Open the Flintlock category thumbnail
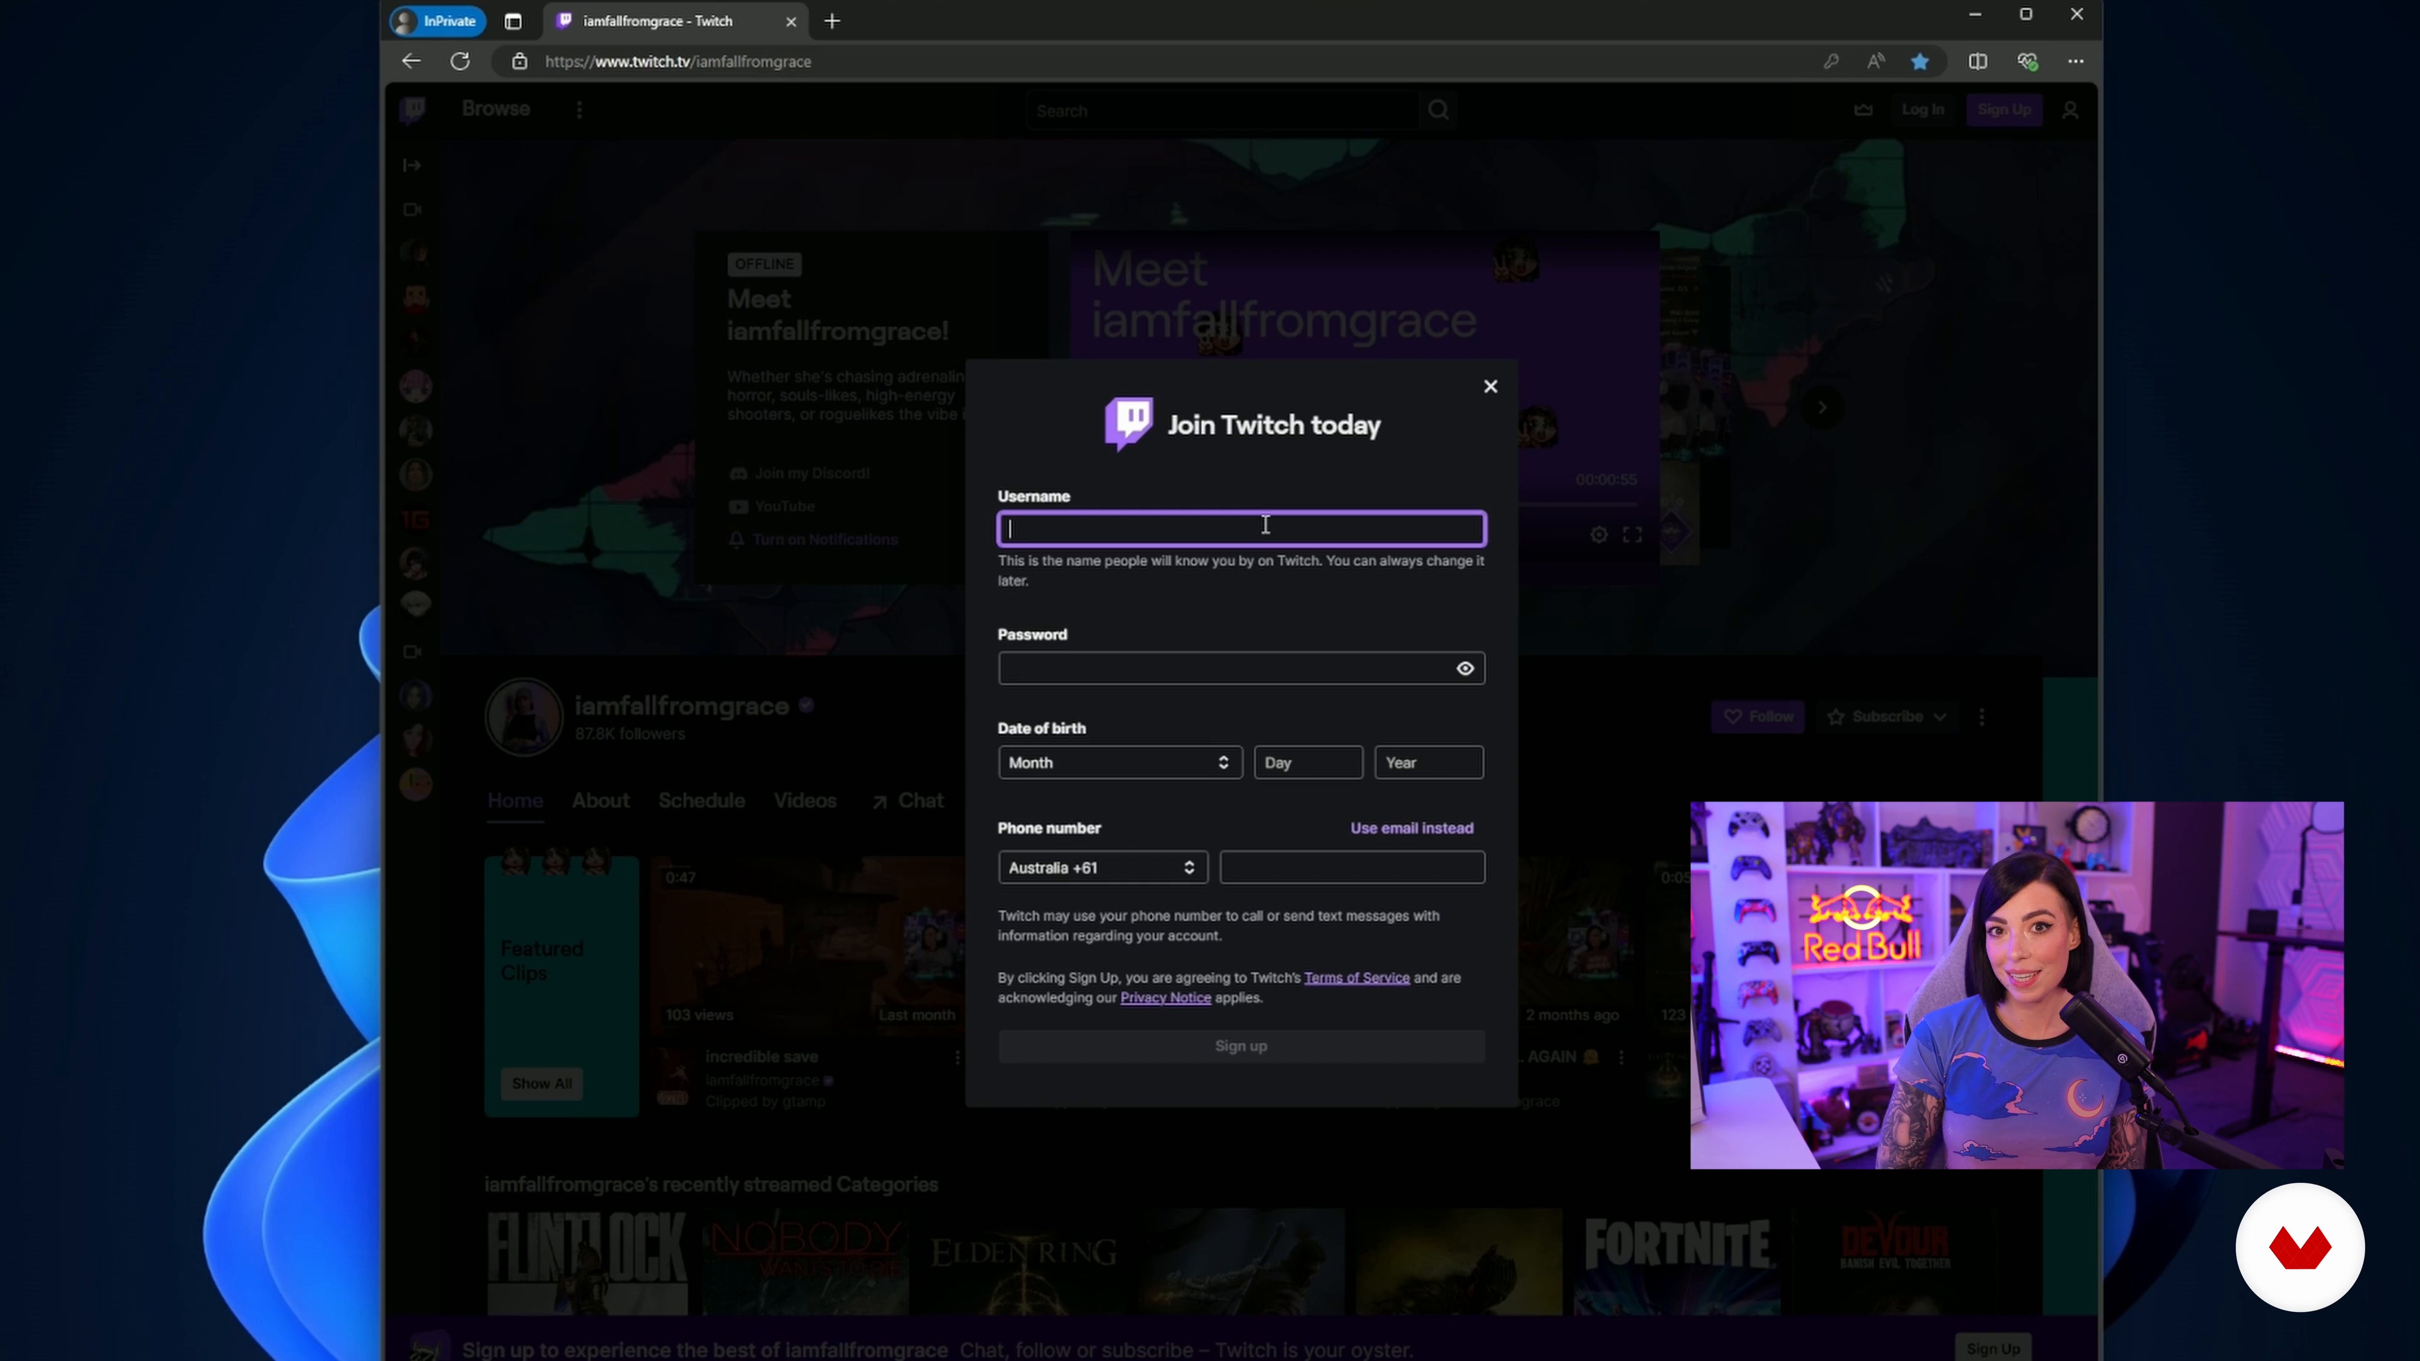This screenshot has height=1361, width=2420. (587, 1261)
